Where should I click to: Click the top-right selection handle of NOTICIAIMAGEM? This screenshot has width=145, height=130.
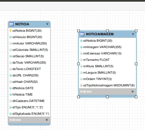136,31
